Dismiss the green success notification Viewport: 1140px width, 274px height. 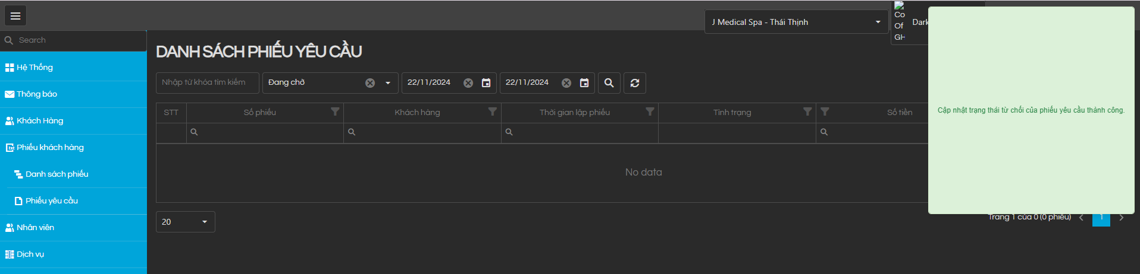1031,110
